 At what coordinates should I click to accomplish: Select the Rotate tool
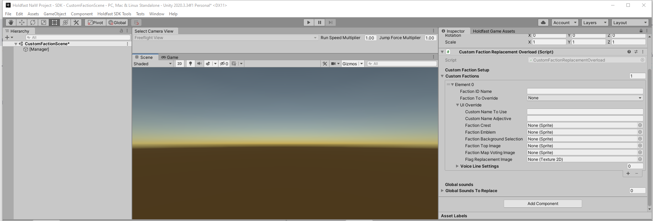[33, 22]
